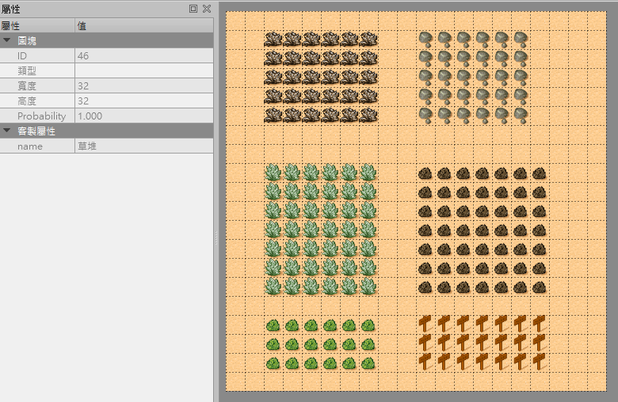618x402 pixels.
Task: Click the splitter handle beside the map view
Action: click(x=216, y=238)
